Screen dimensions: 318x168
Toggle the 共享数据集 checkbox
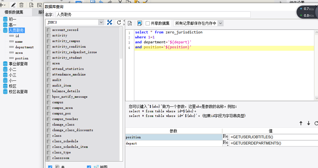[x=148, y=24]
